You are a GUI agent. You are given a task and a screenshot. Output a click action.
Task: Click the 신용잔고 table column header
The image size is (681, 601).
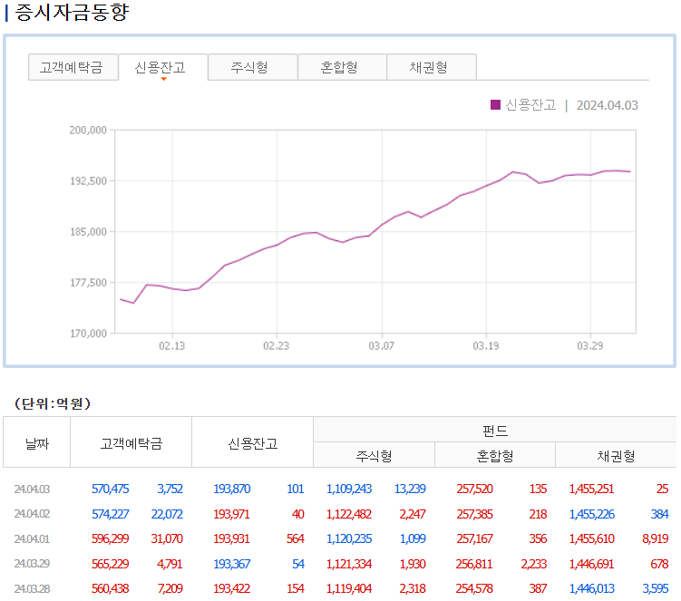(x=253, y=443)
